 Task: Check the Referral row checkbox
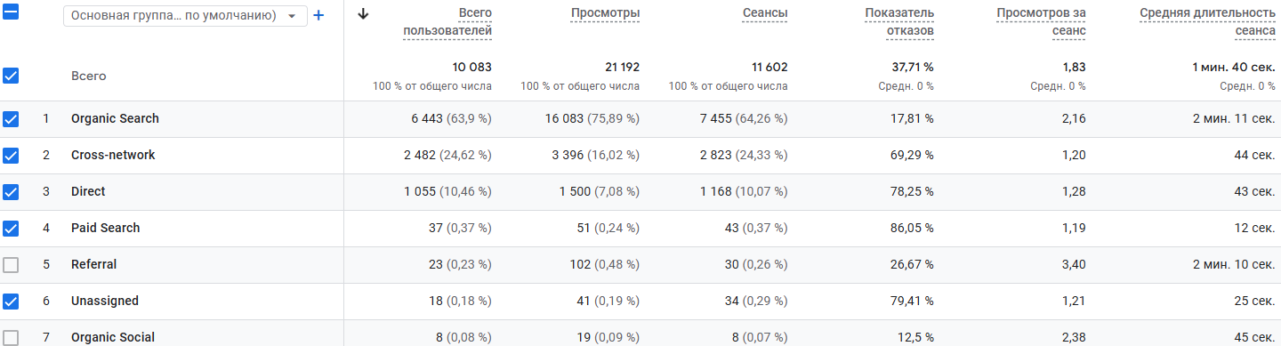pyautogui.click(x=11, y=265)
